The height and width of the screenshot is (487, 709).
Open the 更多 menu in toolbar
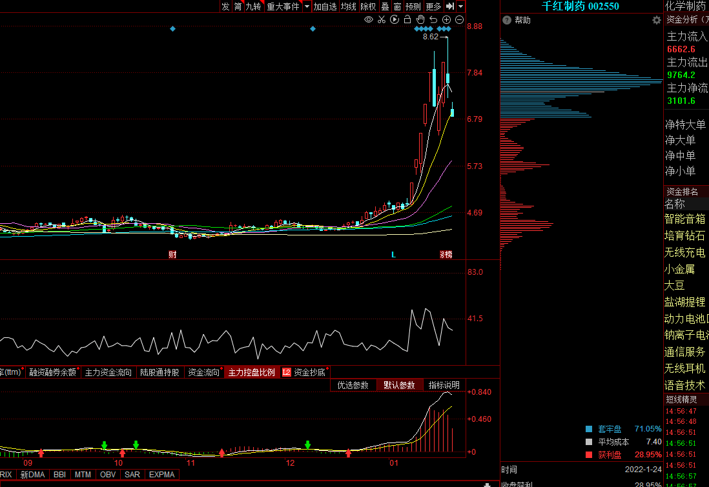[433, 6]
